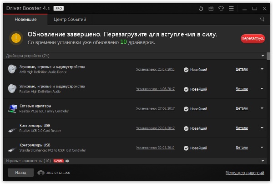The height and width of the screenshot is (184, 273).
Task: Open dropdown arrow for Realtek High Definition Audio
Action: (262, 89)
